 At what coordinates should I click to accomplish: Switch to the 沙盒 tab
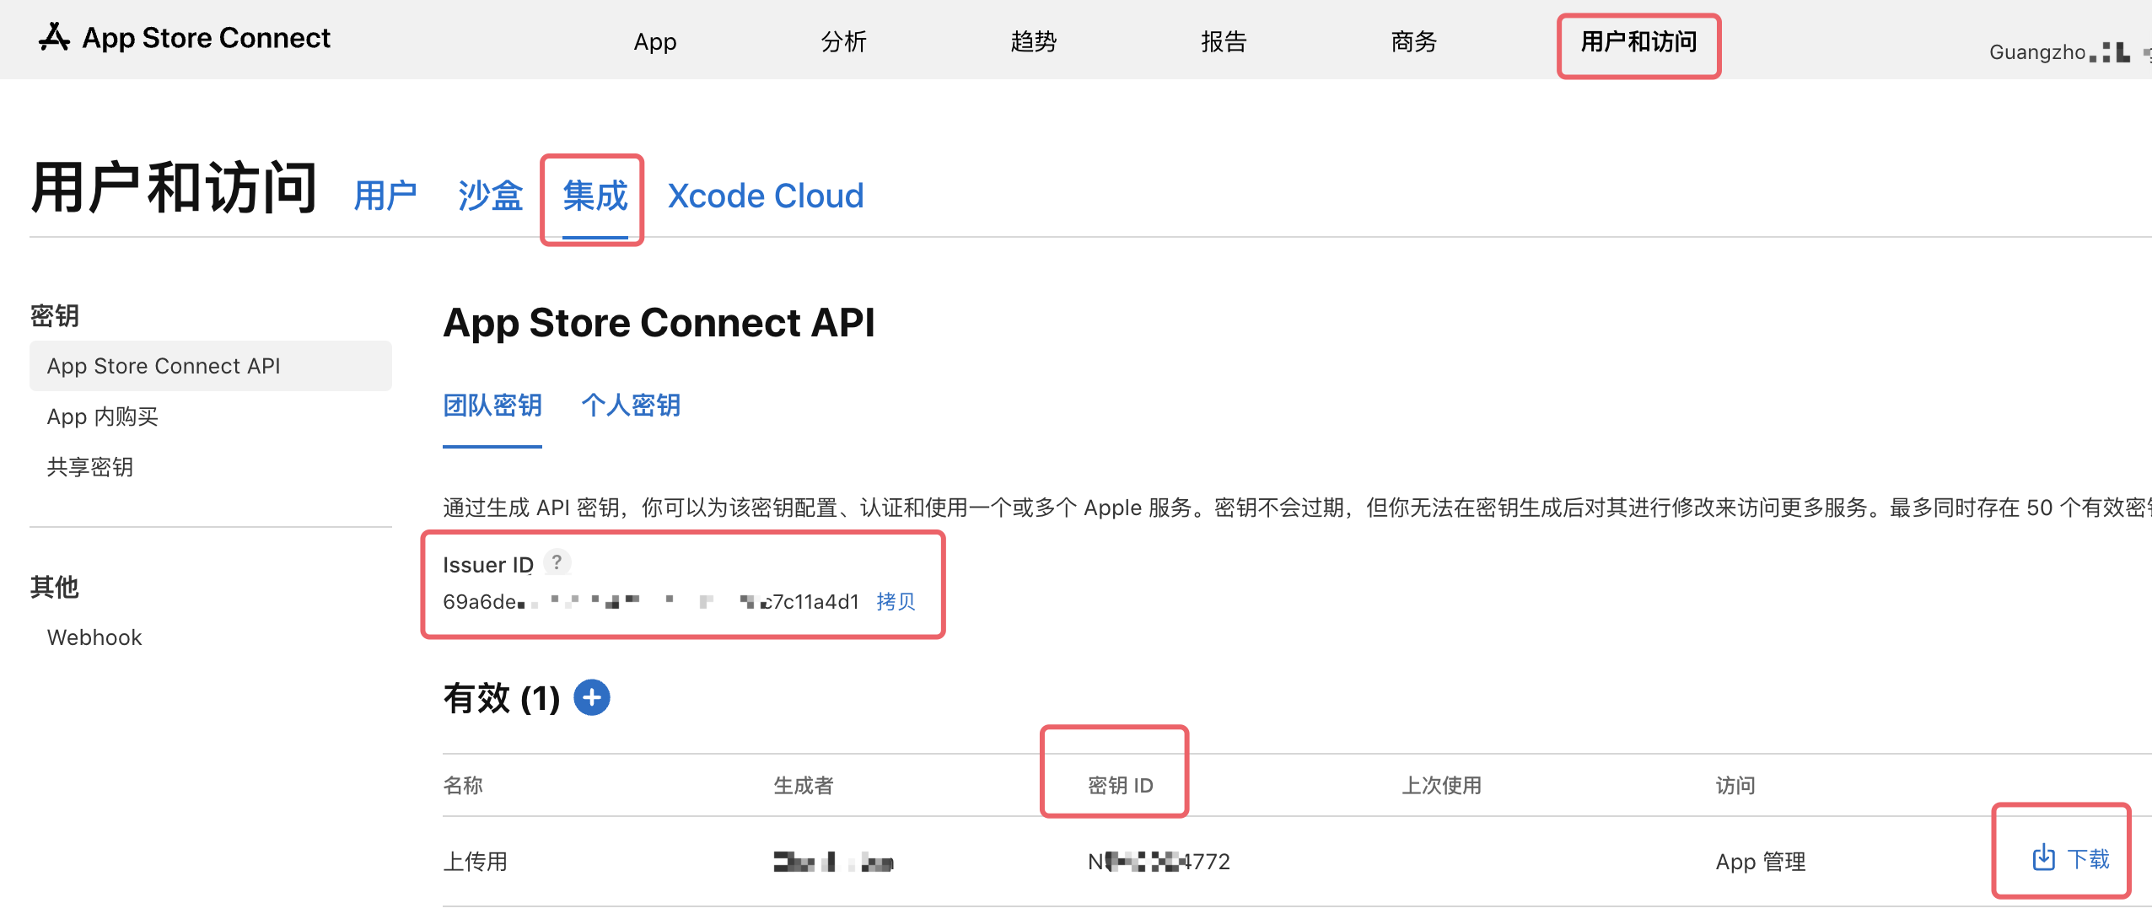pos(490,196)
